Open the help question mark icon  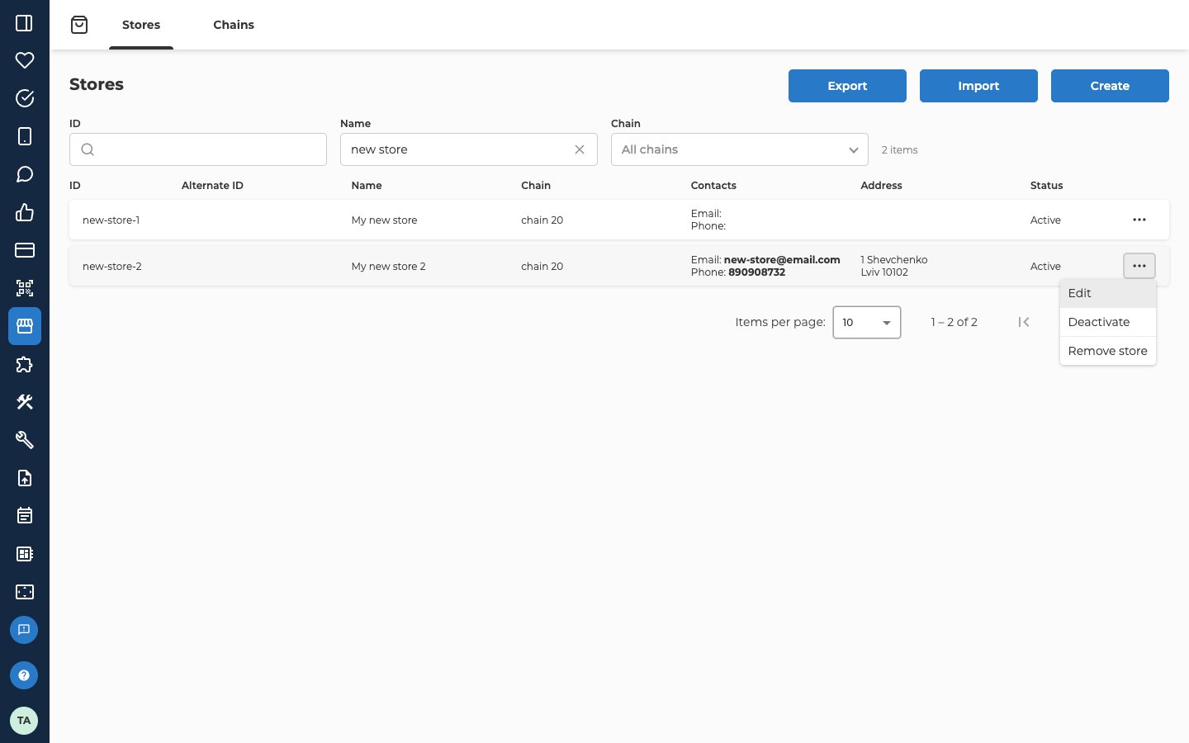(x=24, y=675)
